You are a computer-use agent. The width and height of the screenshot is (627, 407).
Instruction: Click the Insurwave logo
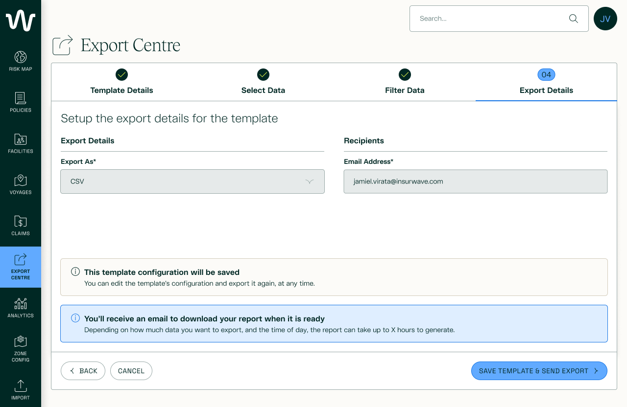click(21, 21)
